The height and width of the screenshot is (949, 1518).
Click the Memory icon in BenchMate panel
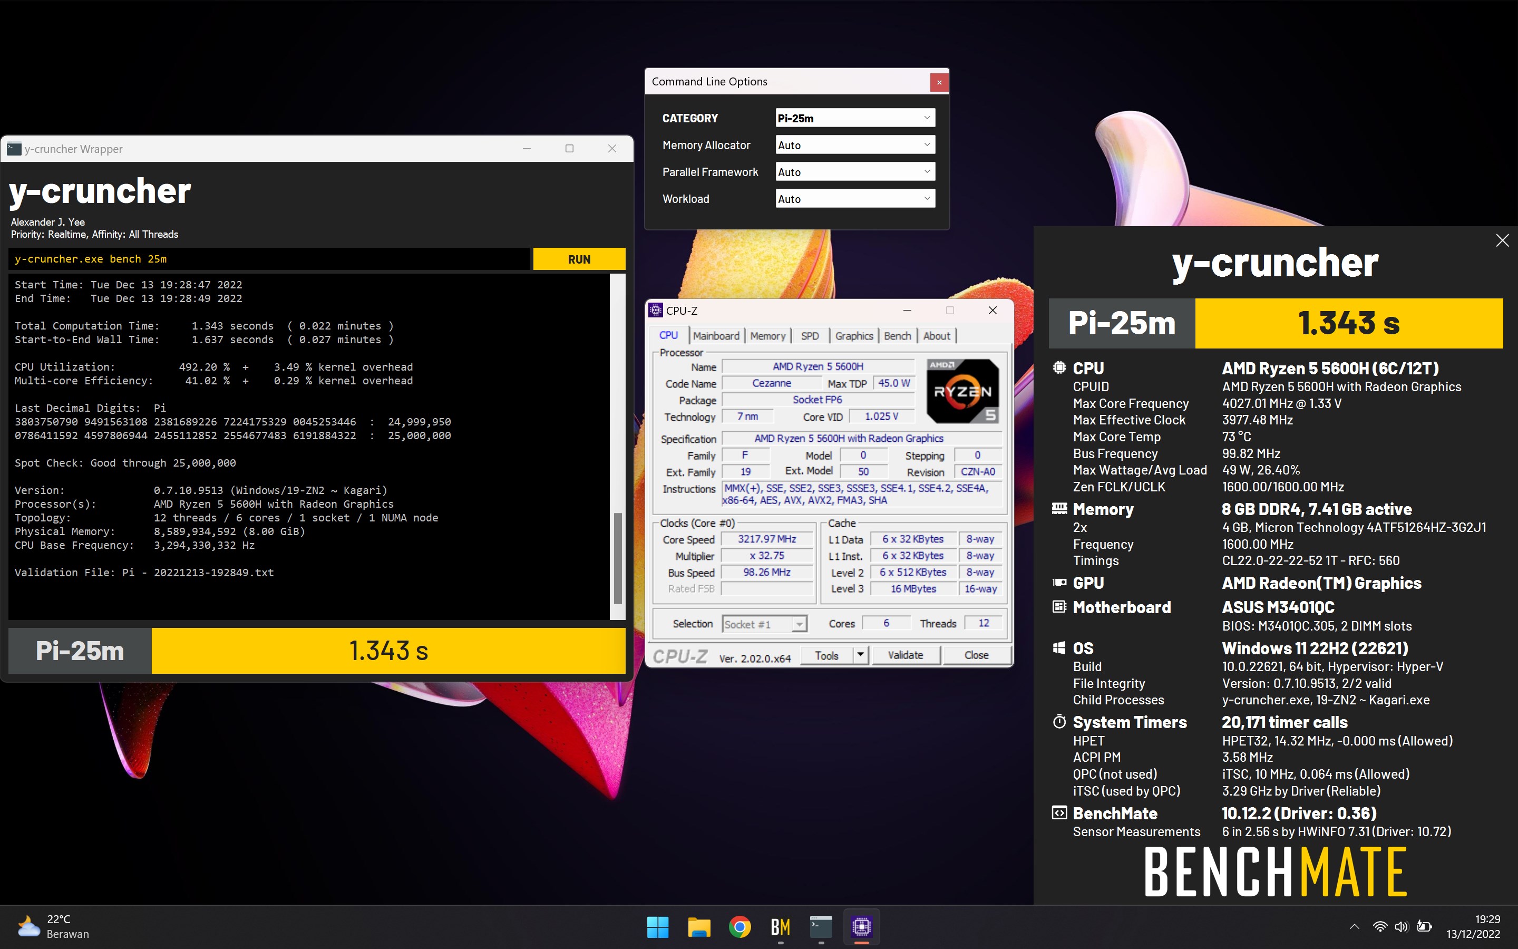(x=1059, y=508)
